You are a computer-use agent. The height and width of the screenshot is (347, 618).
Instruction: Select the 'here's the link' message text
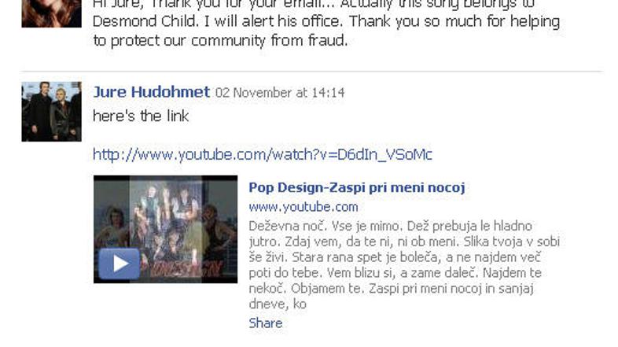point(141,116)
